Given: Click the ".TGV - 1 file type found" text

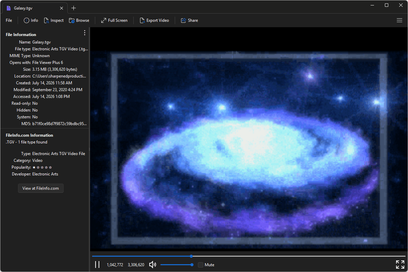Looking at the screenshot, I should (27, 142).
